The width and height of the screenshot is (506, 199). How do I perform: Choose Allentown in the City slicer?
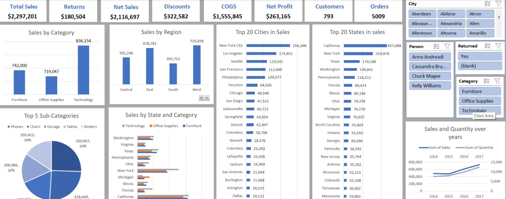pyautogui.click(x=423, y=33)
